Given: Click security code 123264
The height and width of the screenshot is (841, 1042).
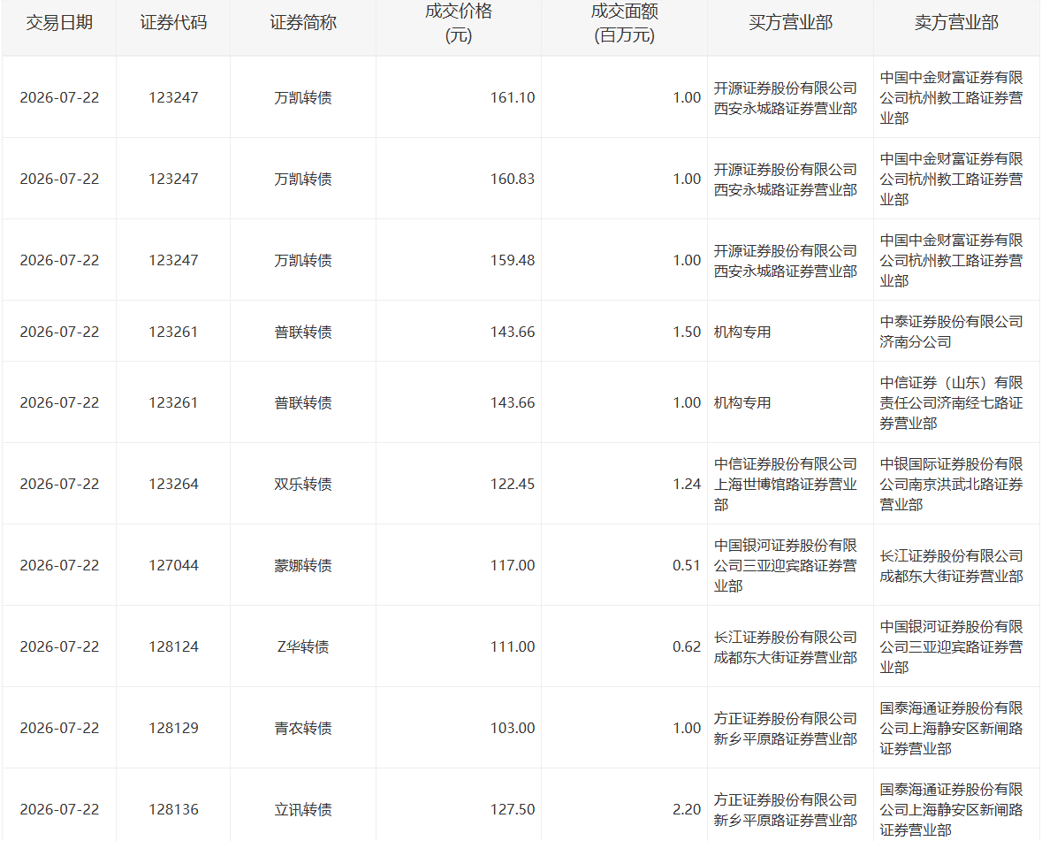Looking at the screenshot, I should click(173, 484).
